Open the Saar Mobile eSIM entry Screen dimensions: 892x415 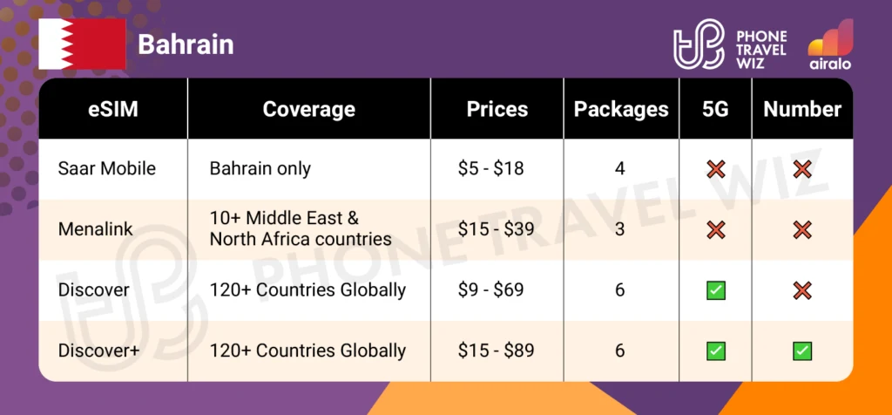coord(108,168)
